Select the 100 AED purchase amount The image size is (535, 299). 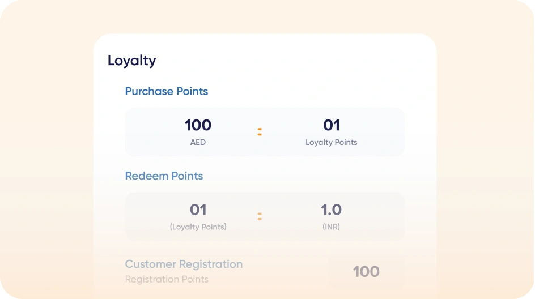point(198,125)
